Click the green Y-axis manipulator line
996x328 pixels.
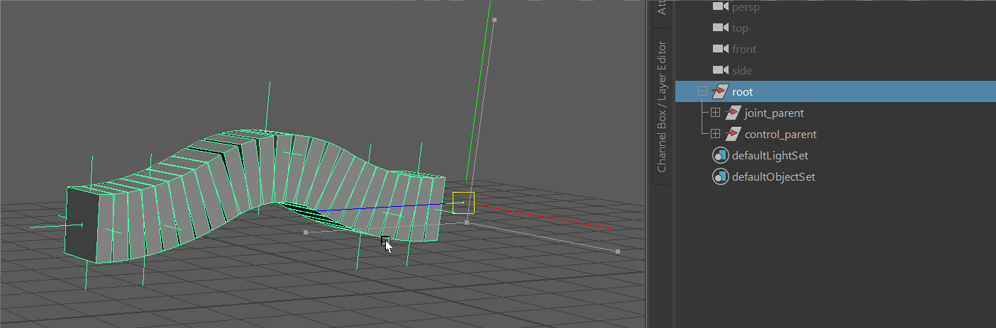click(478, 92)
